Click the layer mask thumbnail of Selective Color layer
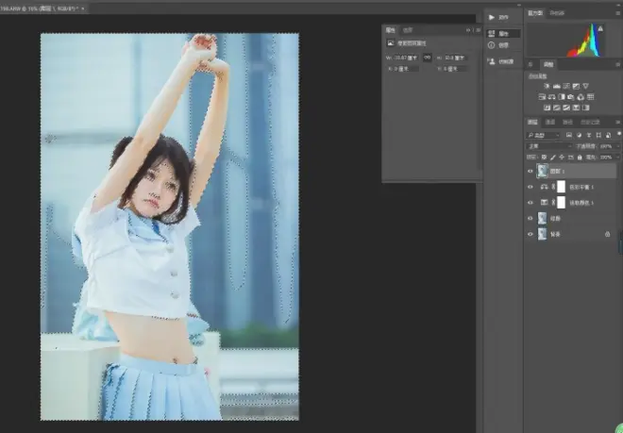Viewport: 623px width, 433px height. [561, 203]
